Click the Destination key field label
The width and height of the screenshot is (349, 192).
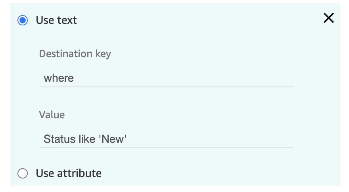pos(75,54)
